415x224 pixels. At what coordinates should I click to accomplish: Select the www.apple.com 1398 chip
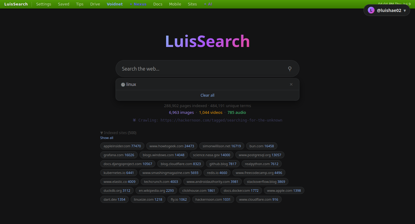pos(284,191)
